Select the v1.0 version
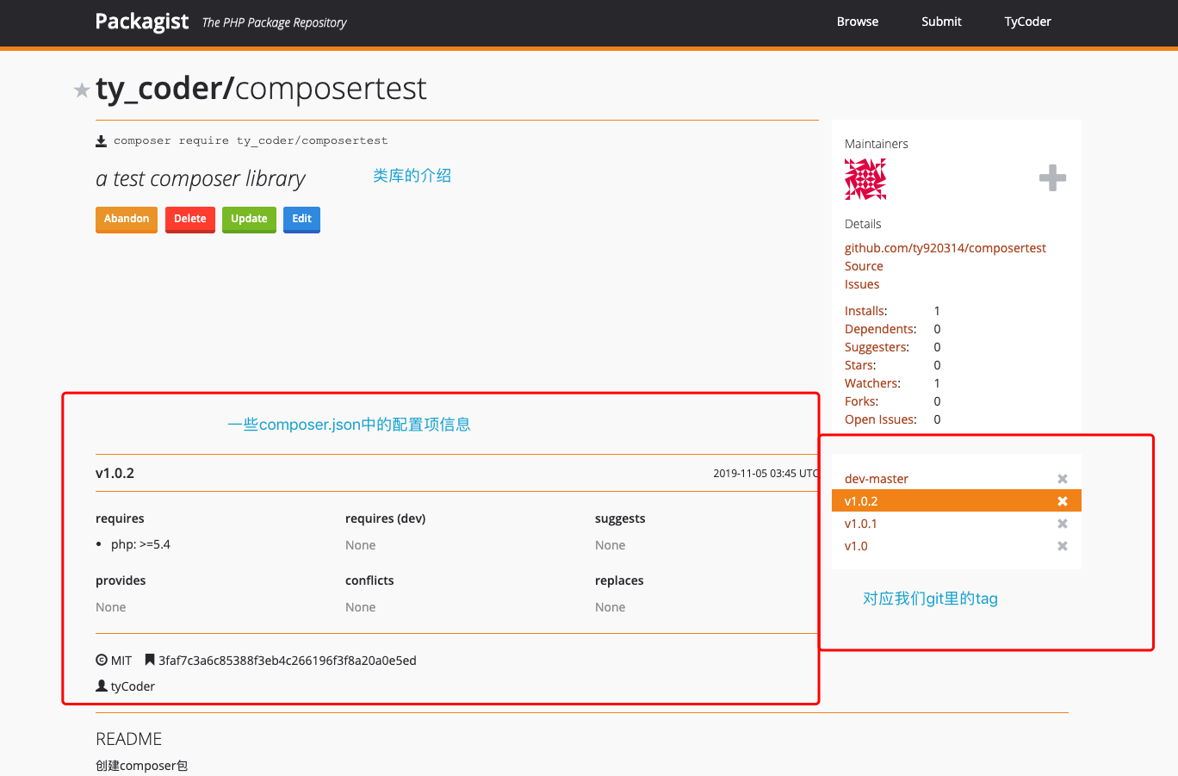Image resolution: width=1178 pixels, height=776 pixels. coord(856,546)
